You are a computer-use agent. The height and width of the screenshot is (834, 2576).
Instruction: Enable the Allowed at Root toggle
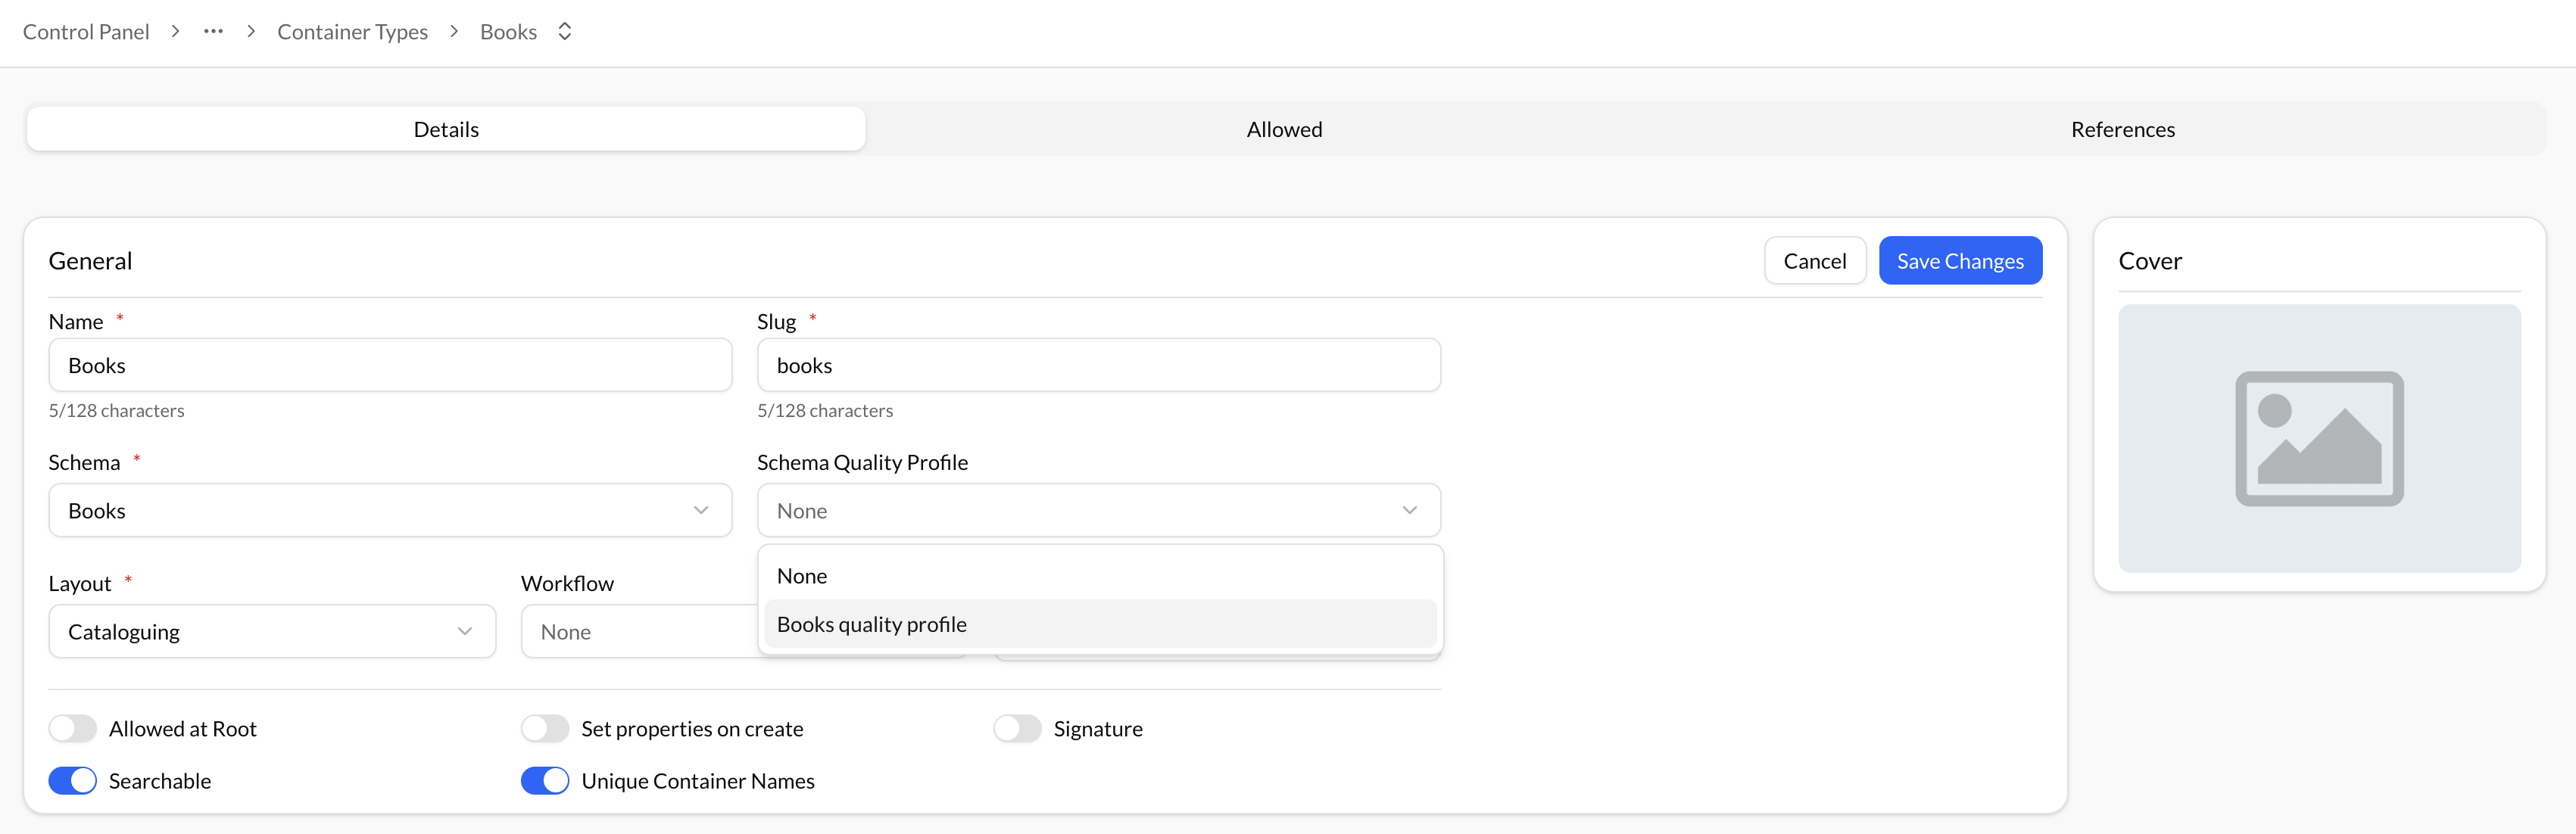tap(71, 728)
